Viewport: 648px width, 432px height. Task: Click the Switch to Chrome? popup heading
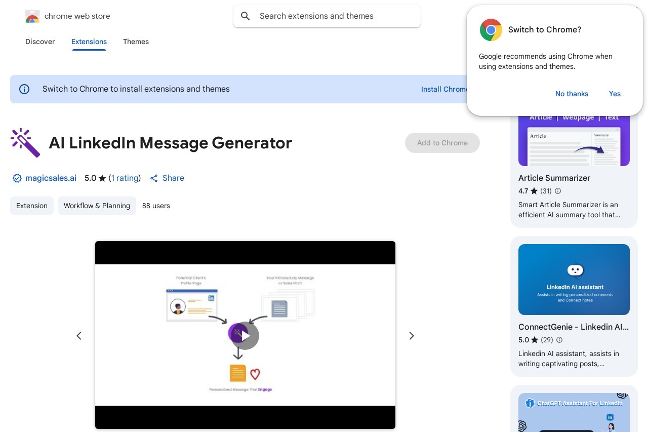pos(545,30)
